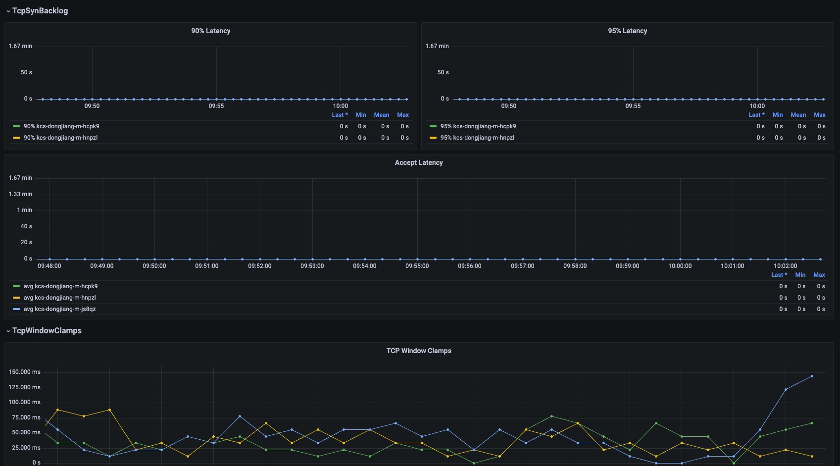Open the 90% Latency panel title menu

[x=210, y=31]
